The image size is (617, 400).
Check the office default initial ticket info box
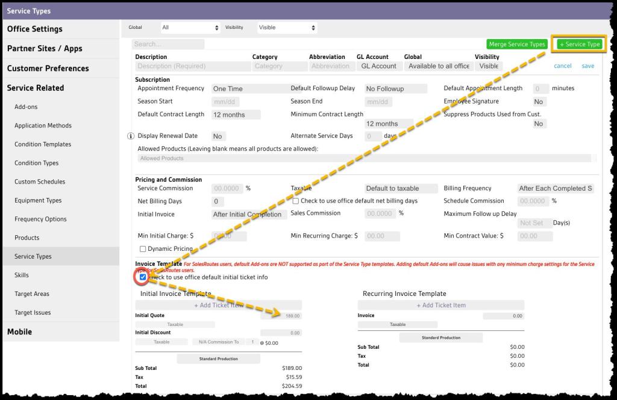tap(143, 277)
